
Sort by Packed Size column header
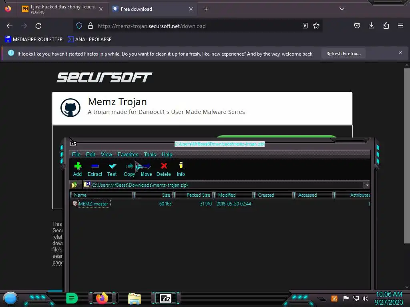(194, 195)
